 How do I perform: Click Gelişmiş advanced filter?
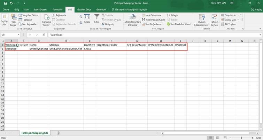pyautogui.click(x=108, y=24)
